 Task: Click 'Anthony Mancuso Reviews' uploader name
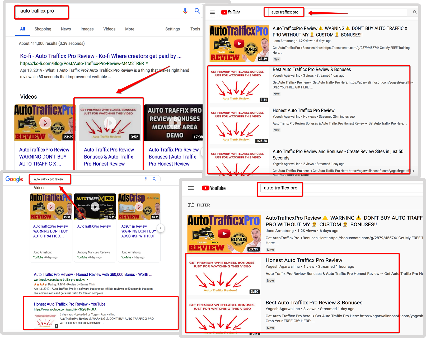coord(93,252)
